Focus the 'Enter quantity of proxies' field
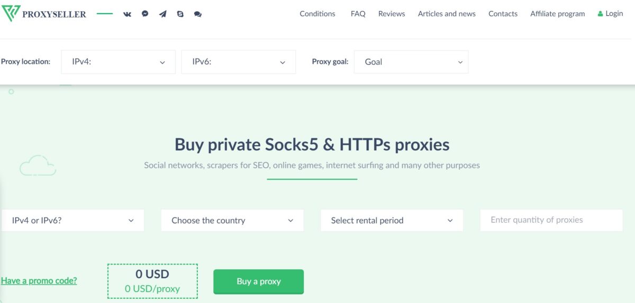 [x=551, y=220]
